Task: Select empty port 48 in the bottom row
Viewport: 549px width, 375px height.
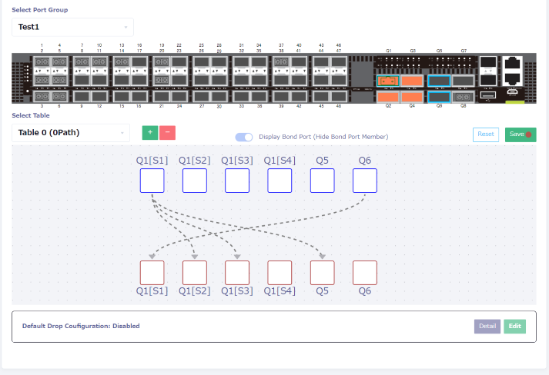Action: coord(339,97)
